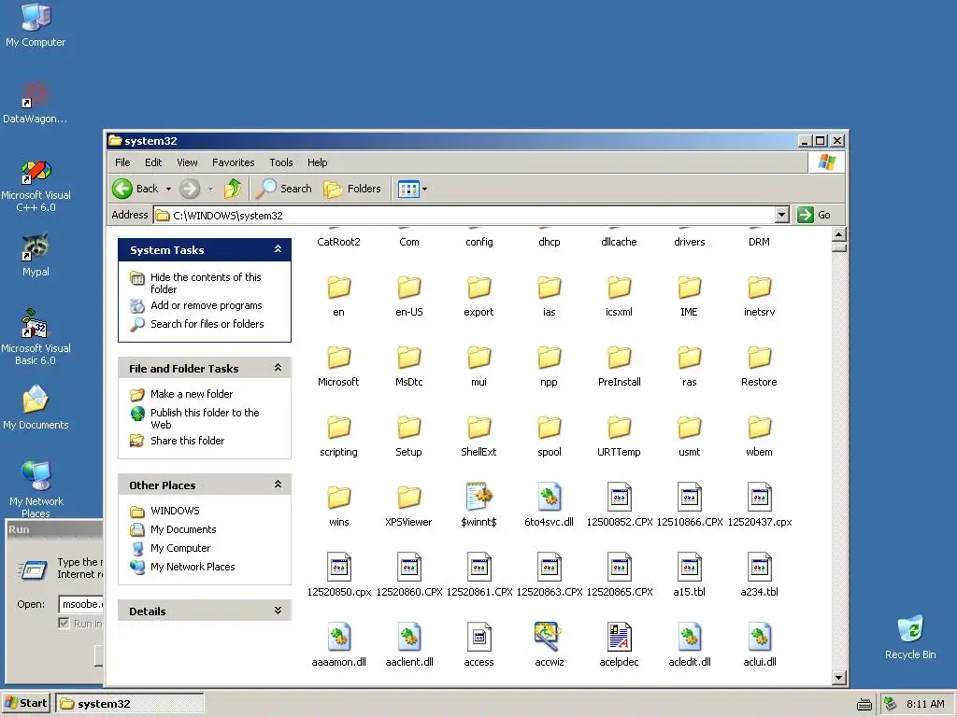Collapse the Other Places panel
Viewport: 957px width, 717px height.
278,485
